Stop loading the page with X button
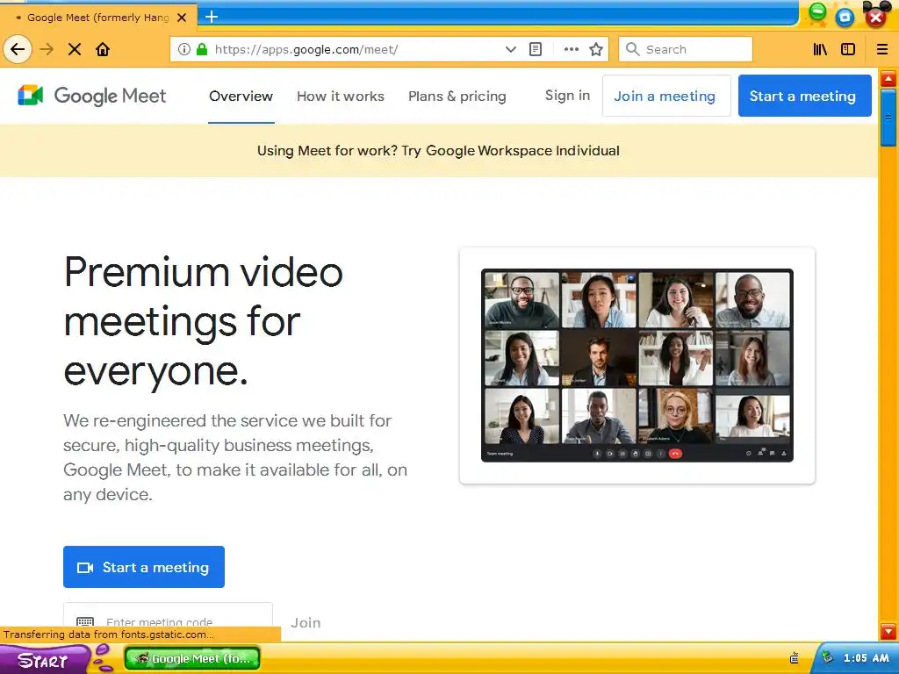The width and height of the screenshot is (899, 674). (75, 49)
